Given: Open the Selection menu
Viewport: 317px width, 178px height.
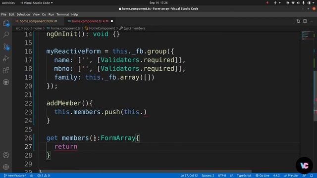Looking at the screenshot, I should click(23, 14).
